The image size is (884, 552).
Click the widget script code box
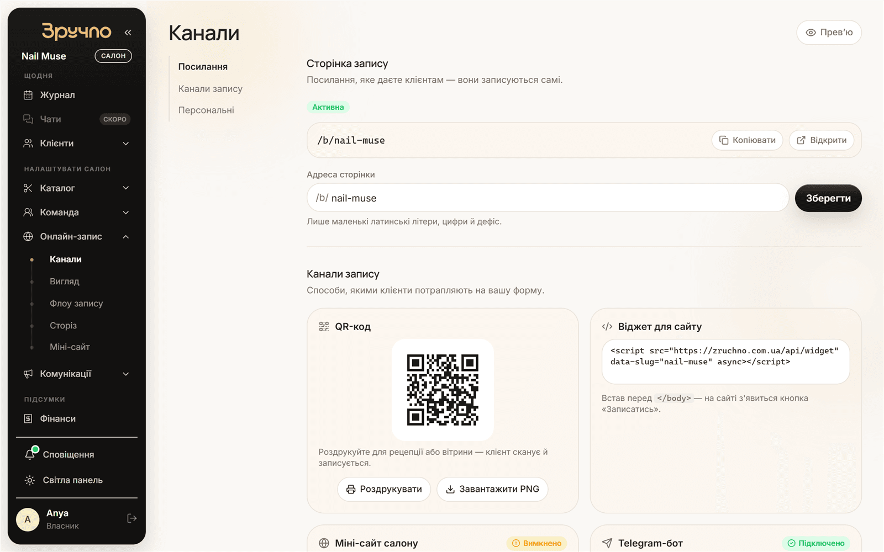pyautogui.click(x=725, y=362)
